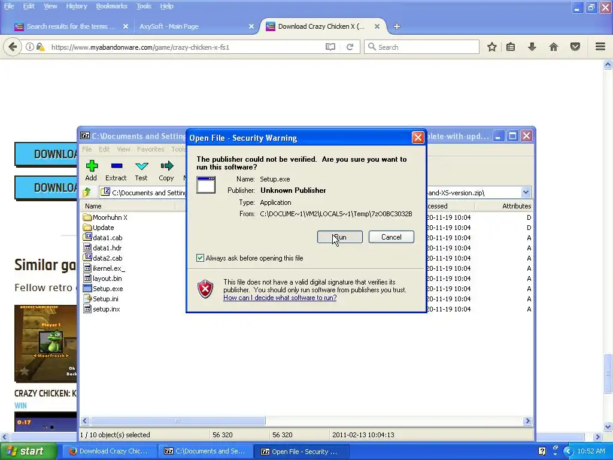The image size is (613, 460).
Task: Click the Firefox search field
Action: [422, 47]
